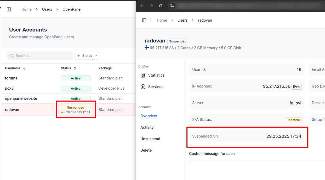Click the Statistics chart icon
The width and height of the screenshot is (325, 180).
[143, 75]
